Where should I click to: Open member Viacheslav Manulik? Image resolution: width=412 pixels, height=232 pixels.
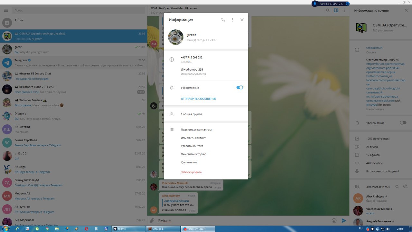click(x=381, y=211)
